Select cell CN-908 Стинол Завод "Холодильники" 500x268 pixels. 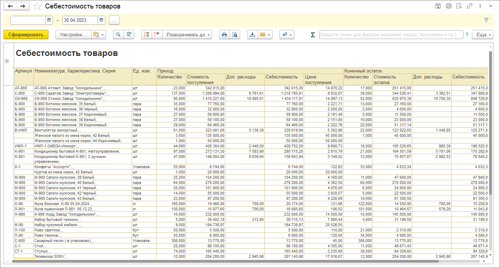point(83,98)
